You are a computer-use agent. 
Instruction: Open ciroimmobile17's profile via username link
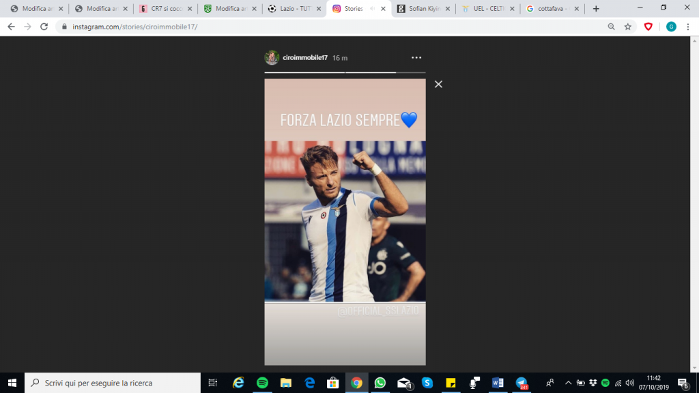(305, 57)
